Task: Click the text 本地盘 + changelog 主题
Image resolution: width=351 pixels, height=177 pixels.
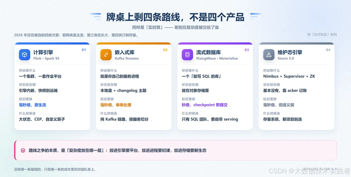Action: coord(123,91)
